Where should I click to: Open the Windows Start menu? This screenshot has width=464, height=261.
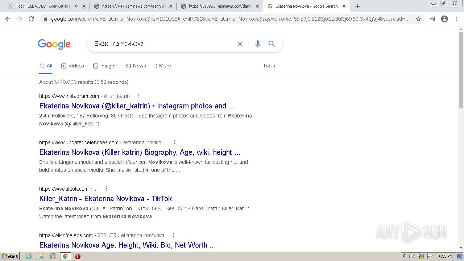[10, 256]
